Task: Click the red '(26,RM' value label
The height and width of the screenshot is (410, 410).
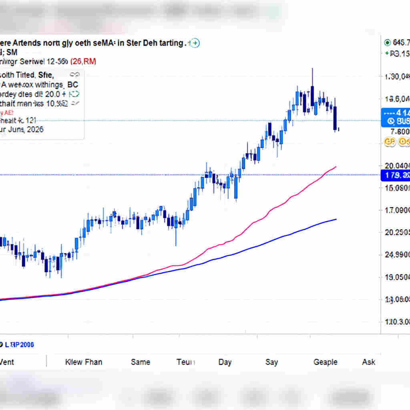Action: 83,61
